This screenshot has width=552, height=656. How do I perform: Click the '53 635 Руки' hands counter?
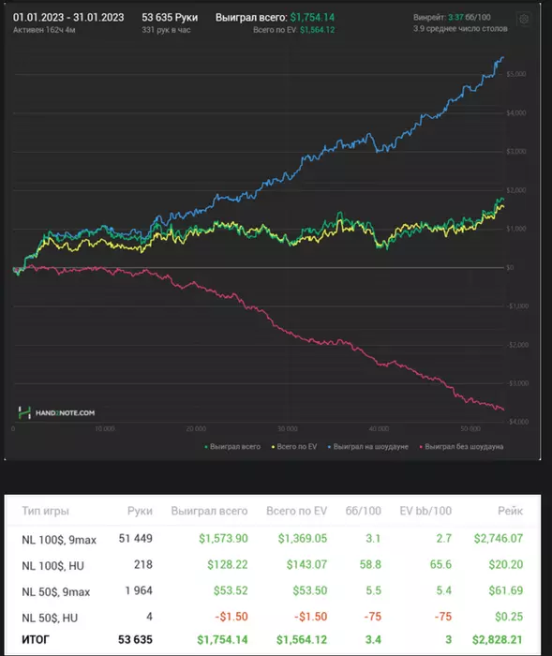tap(170, 18)
